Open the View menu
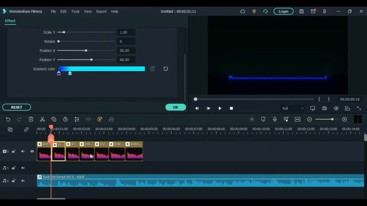The width and height of the screenshot is (367, 206). pyautogui.click(x=88, y=11)
